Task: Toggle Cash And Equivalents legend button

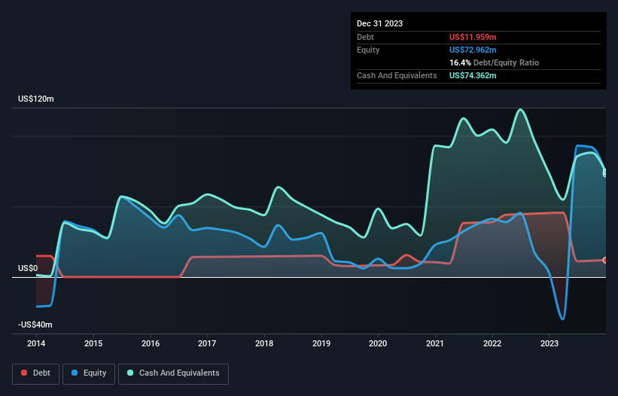Action: (x=173, y=373)
